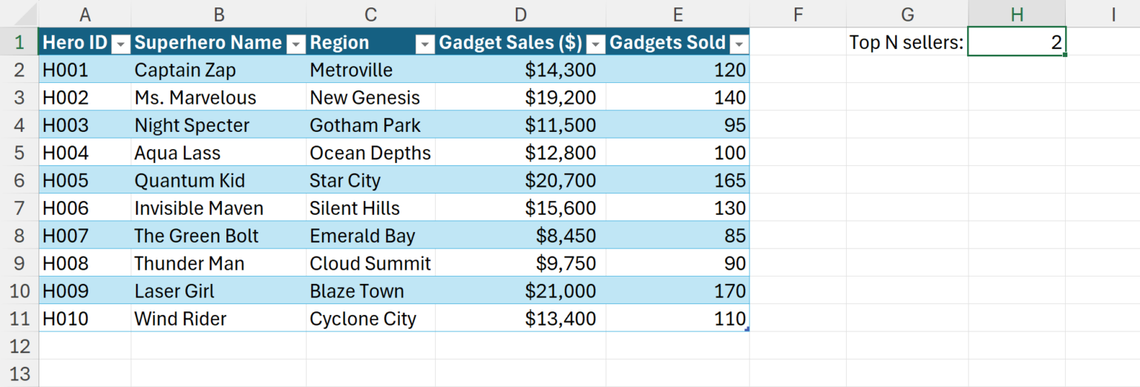Expand the Region column filter arrow
The image size is (1140, 387).
pyautogui.click(x=425, y=44)
